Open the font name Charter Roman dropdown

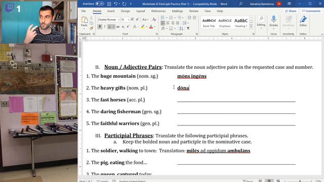pos(118,20)
